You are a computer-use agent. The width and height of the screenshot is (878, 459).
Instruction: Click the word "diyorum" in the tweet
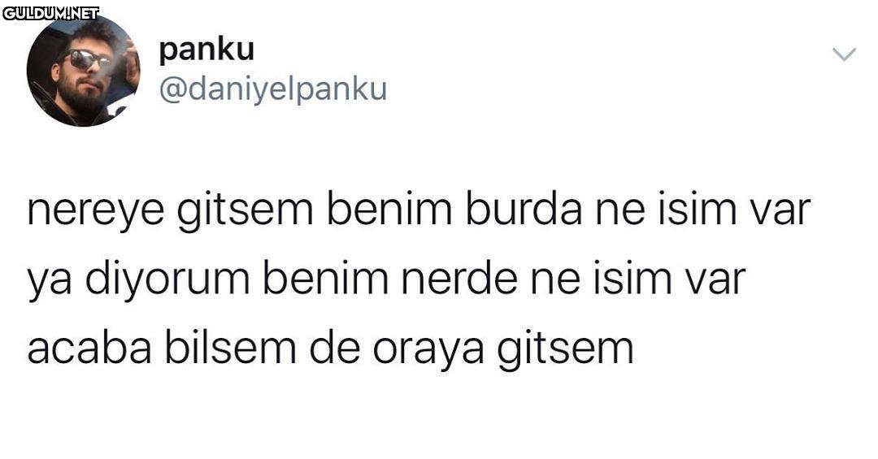167,279
